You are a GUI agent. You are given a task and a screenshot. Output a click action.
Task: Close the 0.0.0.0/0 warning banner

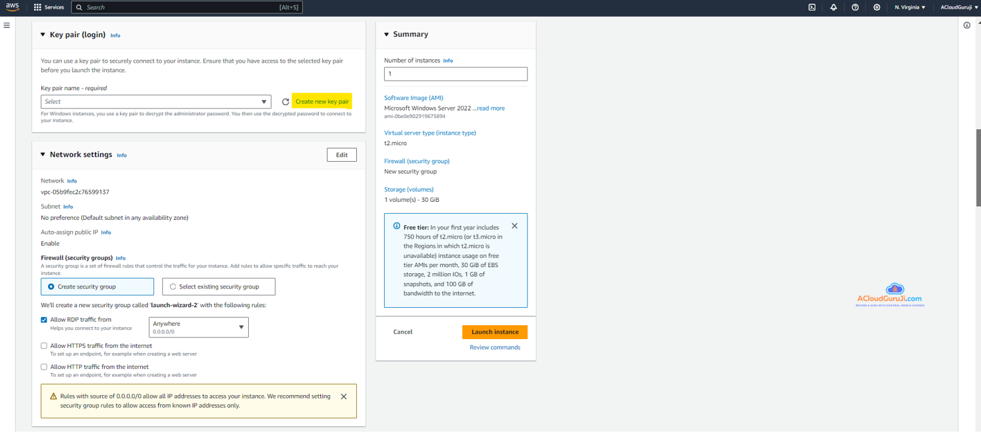(x=343, y=396)
